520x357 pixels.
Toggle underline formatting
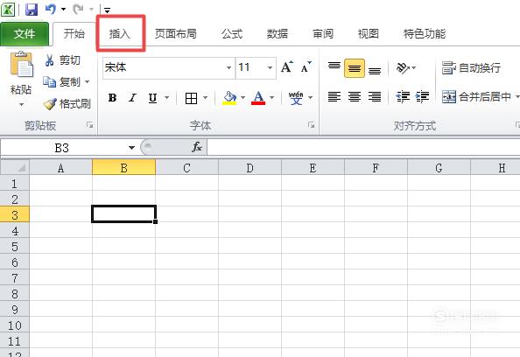(152, 98)
